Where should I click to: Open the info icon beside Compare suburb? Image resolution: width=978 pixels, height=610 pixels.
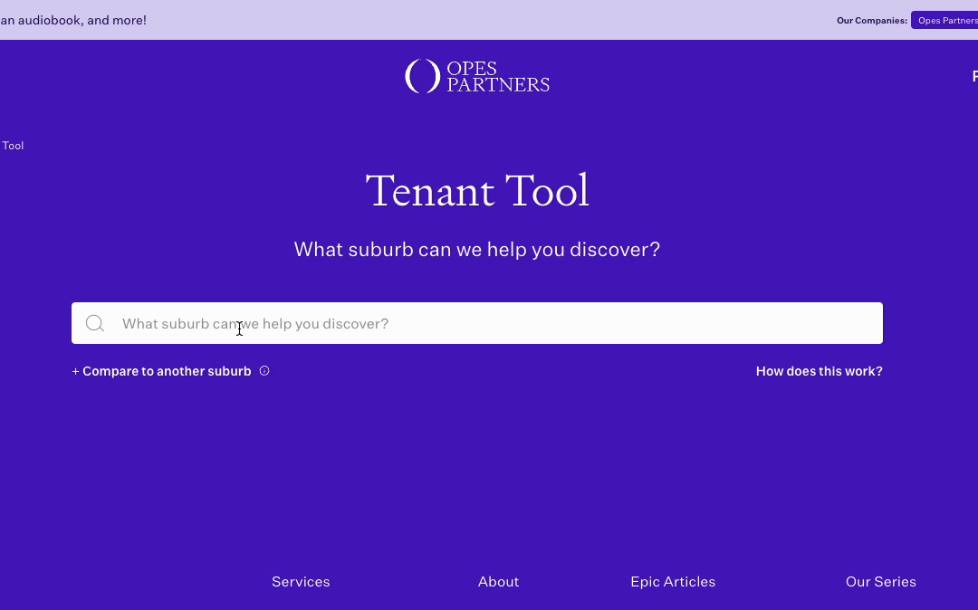[264, 370]
